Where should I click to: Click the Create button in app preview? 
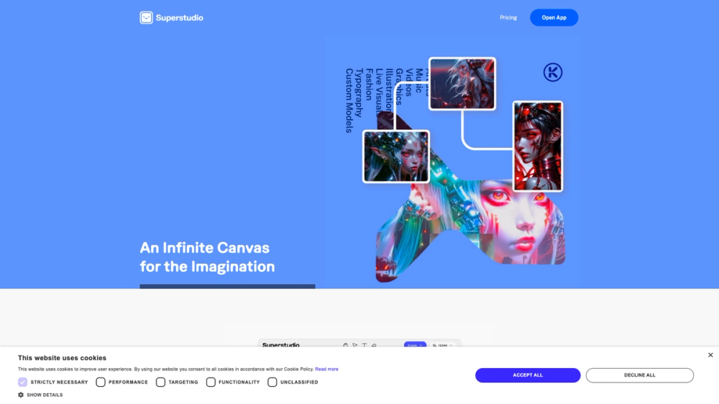[x=415, y=345]
